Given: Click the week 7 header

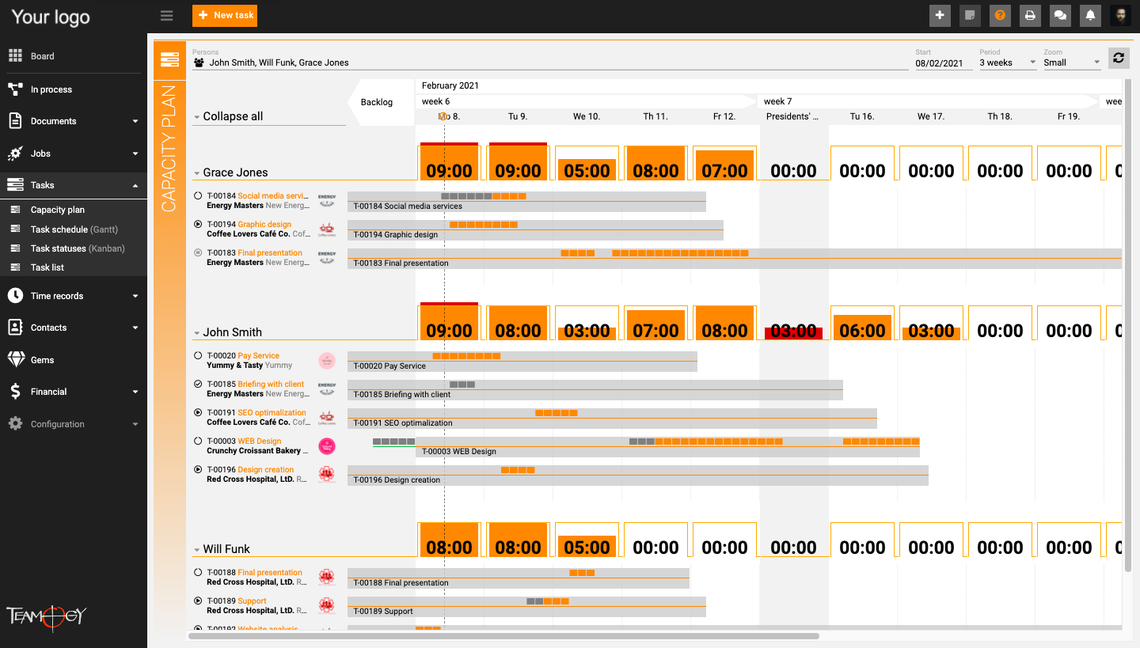Looking at the screenshot, I should (928, 101).
